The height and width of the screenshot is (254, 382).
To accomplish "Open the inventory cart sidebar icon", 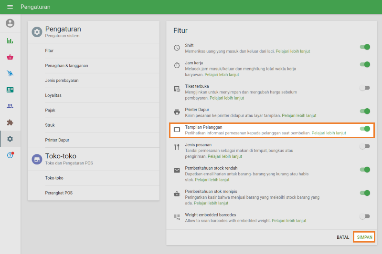I will 10,73.
